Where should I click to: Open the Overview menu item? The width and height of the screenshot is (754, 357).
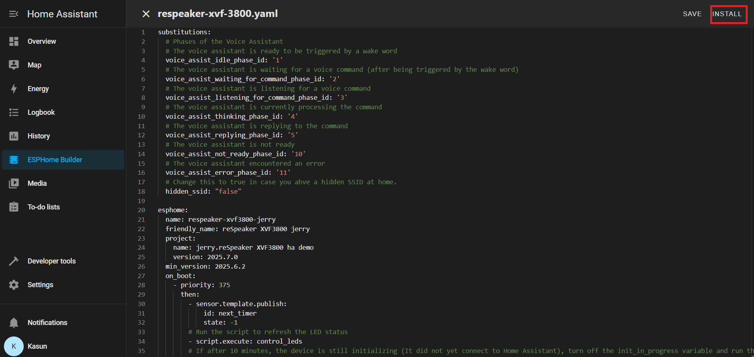(x=63, y=41)
